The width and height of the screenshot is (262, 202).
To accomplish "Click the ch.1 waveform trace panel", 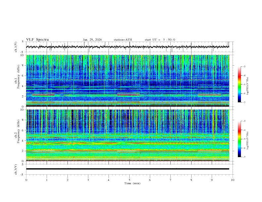I will (x=129, y=47).
